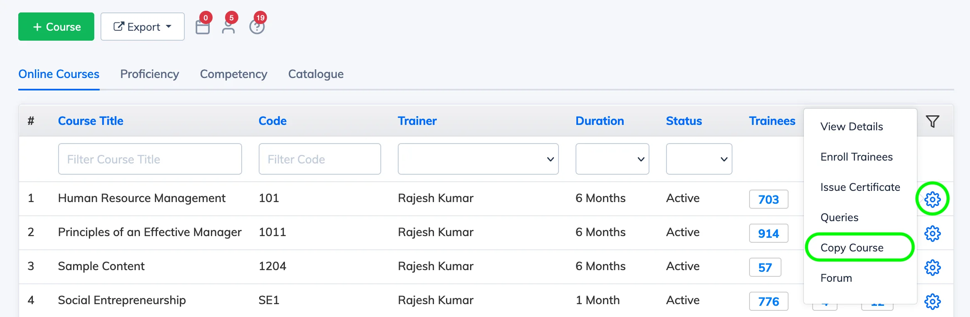970x317 pixels.
Task: Expand the Trainer filter dropdown
Action: pos(478,159)
